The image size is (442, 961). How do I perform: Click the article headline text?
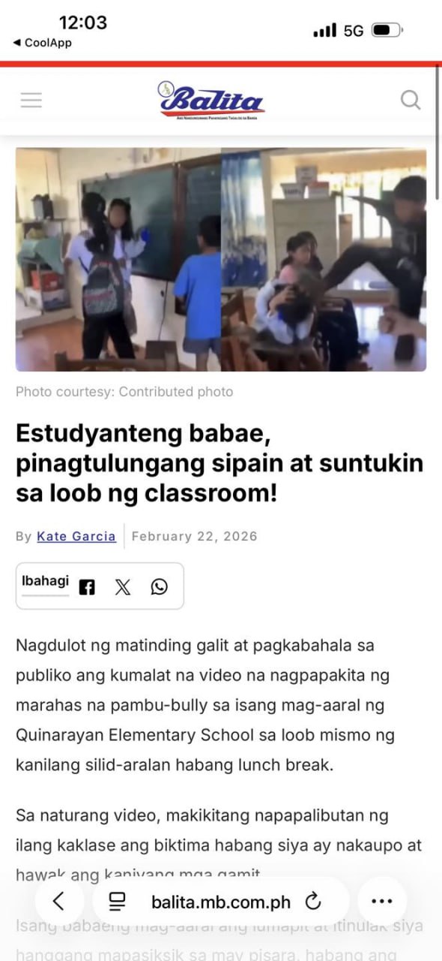[220, 463]
